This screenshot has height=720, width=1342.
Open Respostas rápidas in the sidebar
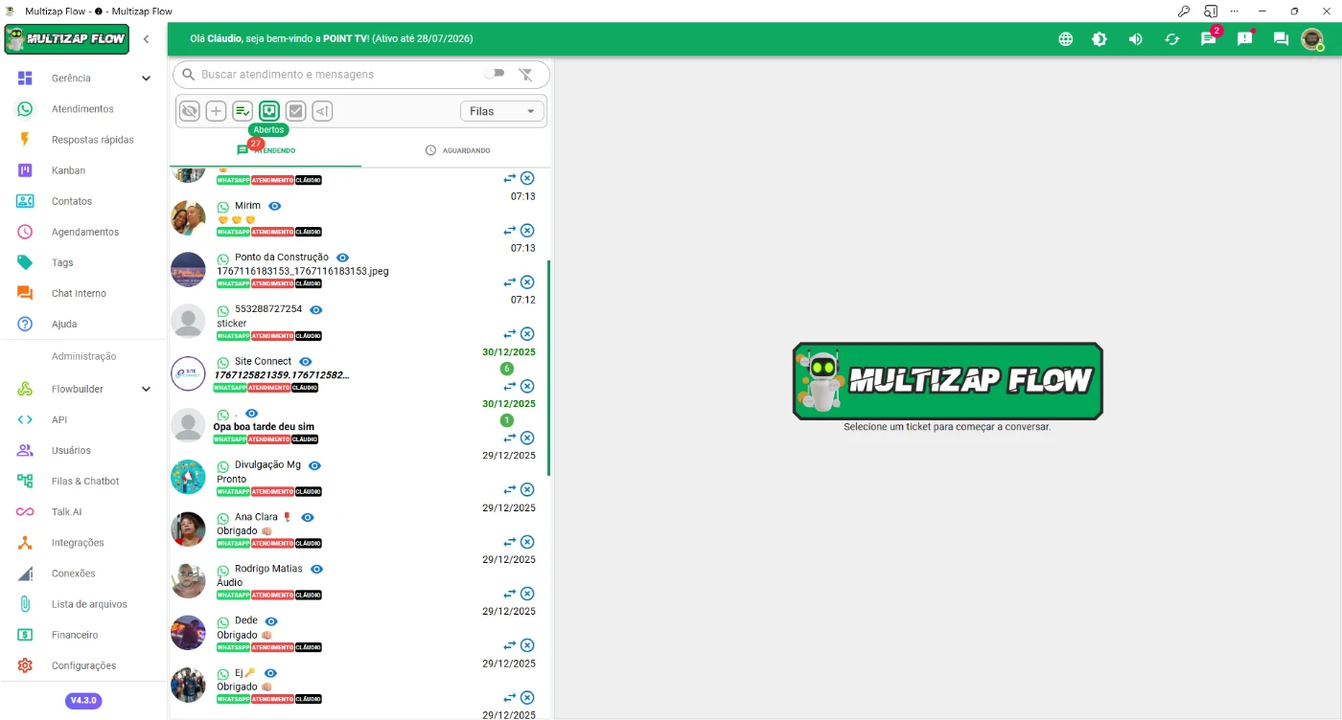[92, 140]
